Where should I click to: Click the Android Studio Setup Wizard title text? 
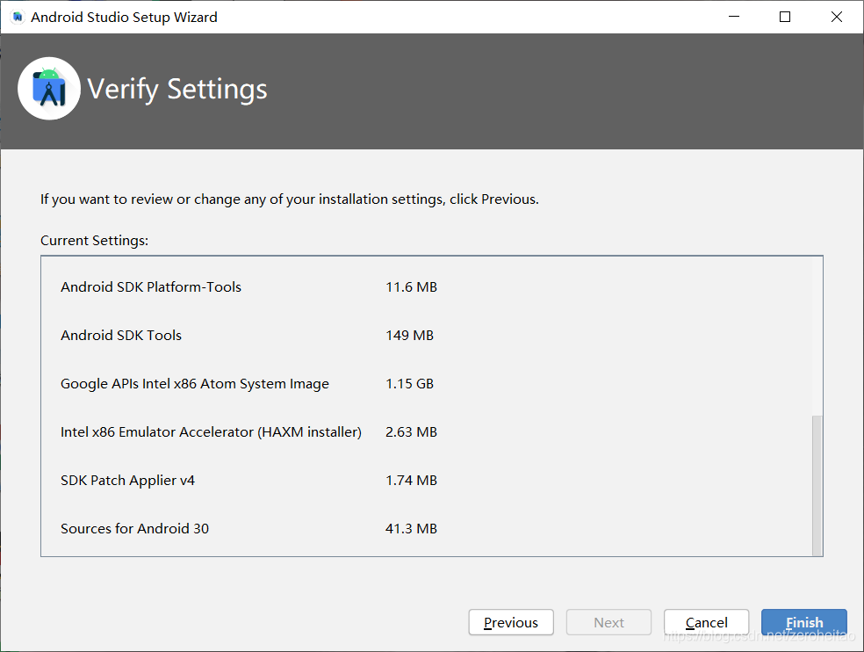point(123,16)
